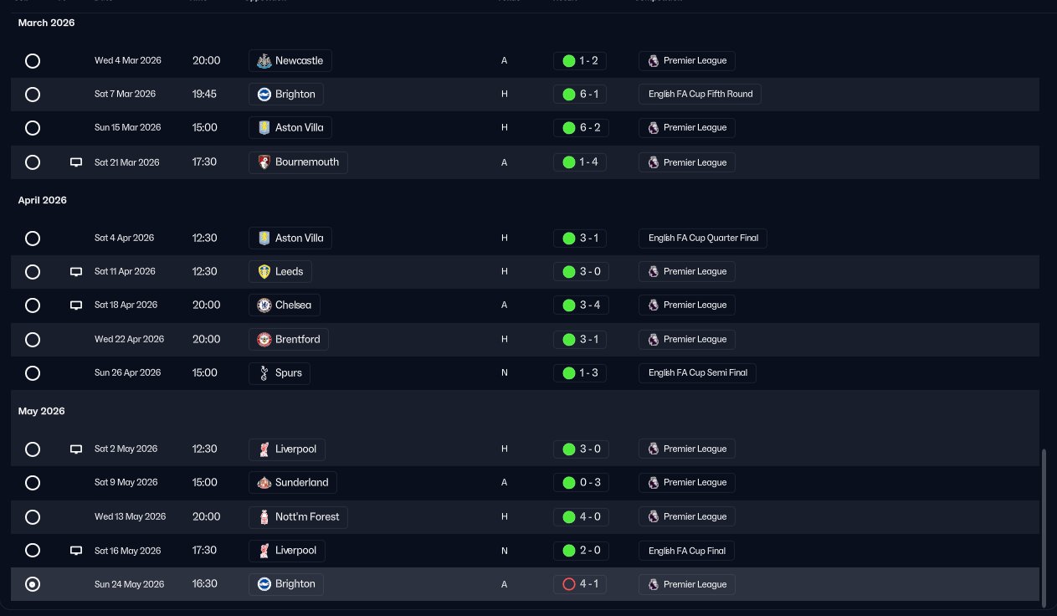Click the Sunderland club badge icon
Image resolution: width=1057 pixels, height=616 pixels.
tap(264, 483)
